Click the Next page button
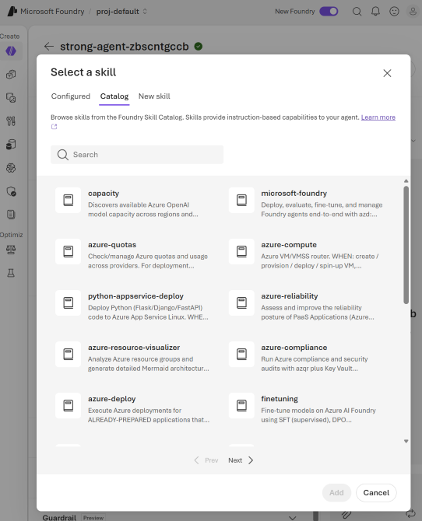Viewport: 422px width, 521px height. pos(241,460)
